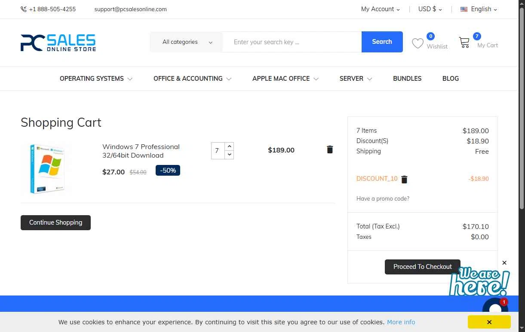
Task: Open the My Cart shopping cart icon
Action: [x=464, y=42]
